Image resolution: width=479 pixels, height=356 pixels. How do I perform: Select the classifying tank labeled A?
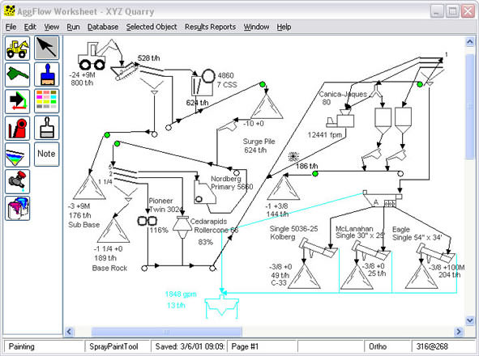pyautogui.click(x=383, y=199)
